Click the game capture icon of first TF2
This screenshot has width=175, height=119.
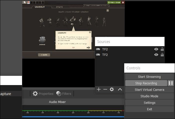click(x=98, y=49)
